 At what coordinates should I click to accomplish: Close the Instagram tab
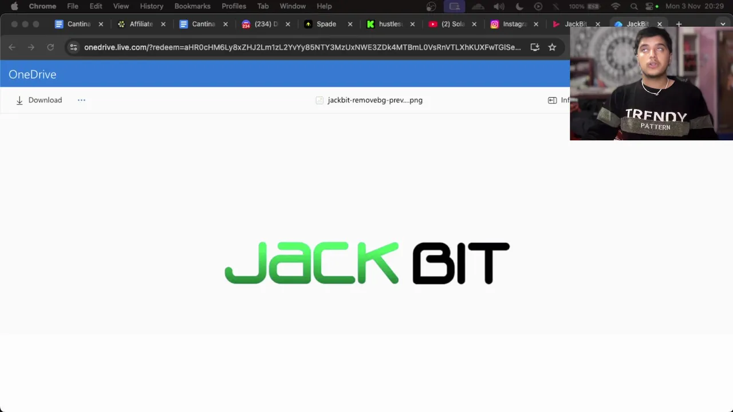point(536,24)
